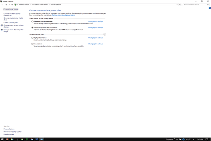211x141 pixels.
Task: Click the blue round tray icon
Action: [183, 139]
